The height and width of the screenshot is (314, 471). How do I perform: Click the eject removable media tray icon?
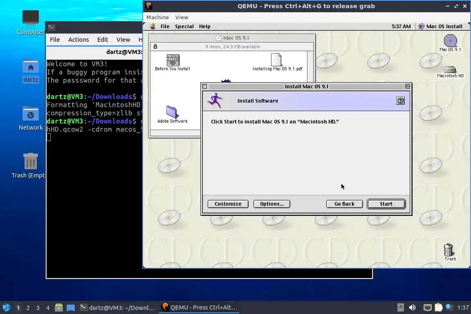click(400, 307)
